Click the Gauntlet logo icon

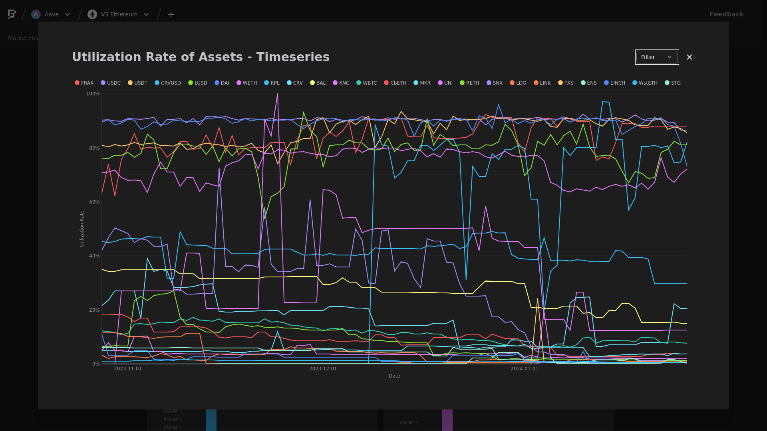12,14
